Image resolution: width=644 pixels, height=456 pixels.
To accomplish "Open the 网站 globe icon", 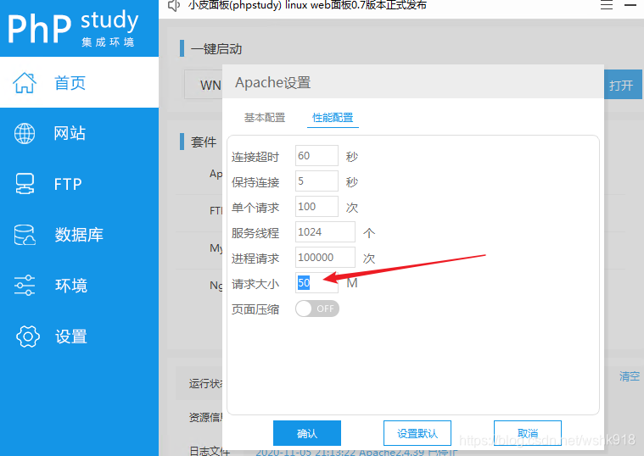I will 25,133.
